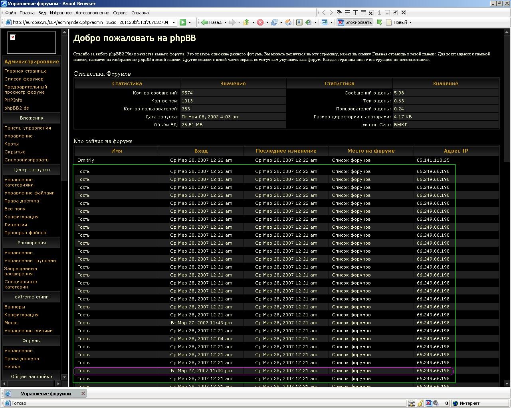The width and height of the screenshot is (511, 408).
Task: Click the Refresh page icon
Action: (x=274, y=22)
